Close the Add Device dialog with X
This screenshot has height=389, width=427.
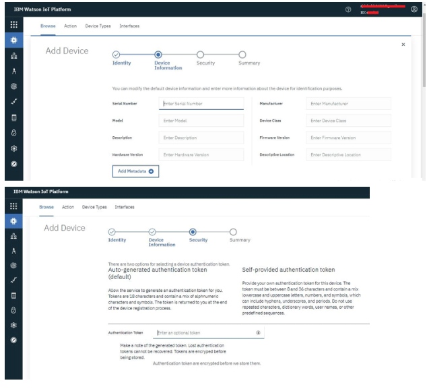tap(403, 44)
